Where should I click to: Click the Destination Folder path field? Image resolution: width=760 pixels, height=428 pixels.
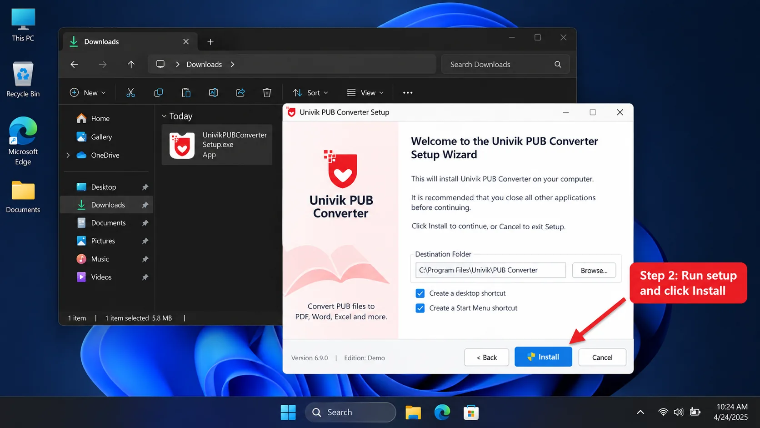point(490,270)
